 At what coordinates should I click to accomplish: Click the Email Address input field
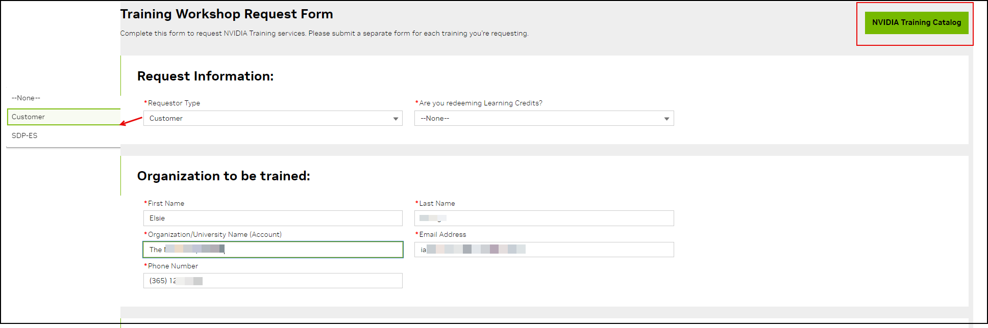(544, 250)
